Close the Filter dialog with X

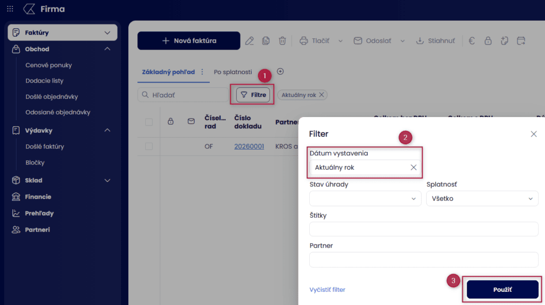(x=533, y=134)
